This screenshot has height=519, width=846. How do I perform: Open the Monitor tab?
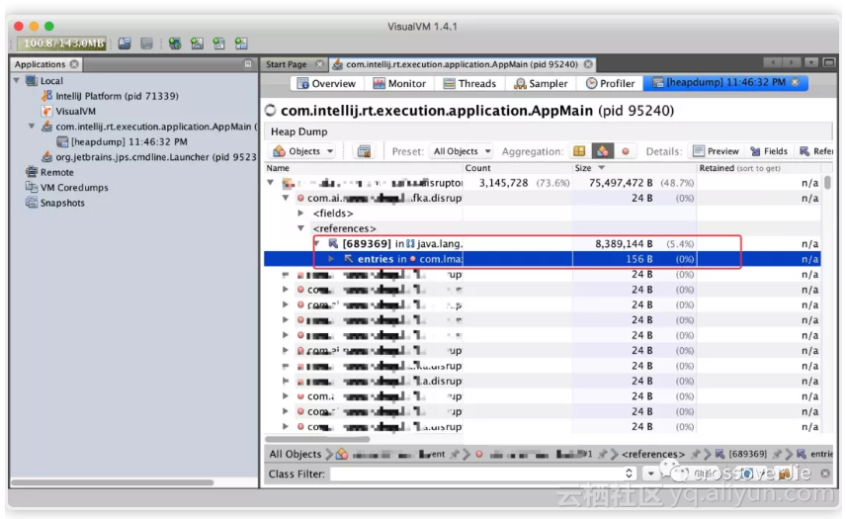pos(400,83)
